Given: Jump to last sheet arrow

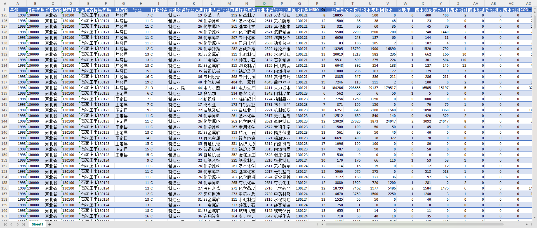Looking at the screenshot, I should click(24, 224).
